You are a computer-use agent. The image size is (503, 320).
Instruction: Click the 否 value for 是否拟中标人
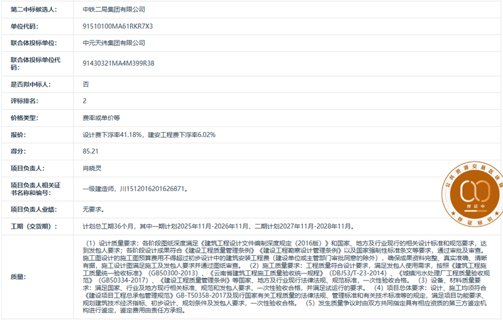[86, 84]
